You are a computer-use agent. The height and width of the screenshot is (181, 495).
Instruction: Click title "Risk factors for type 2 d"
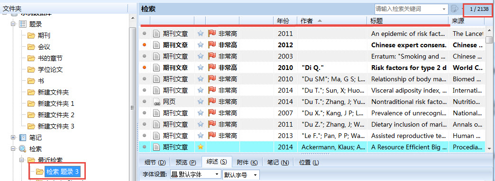[x=409, y=68]
